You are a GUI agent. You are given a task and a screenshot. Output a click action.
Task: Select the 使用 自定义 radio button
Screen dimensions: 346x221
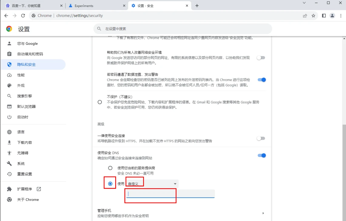[x=110, y=184]
